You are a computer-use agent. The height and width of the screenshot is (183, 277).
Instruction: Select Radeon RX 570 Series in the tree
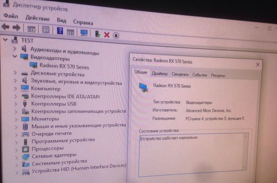(x=64, y=66)
